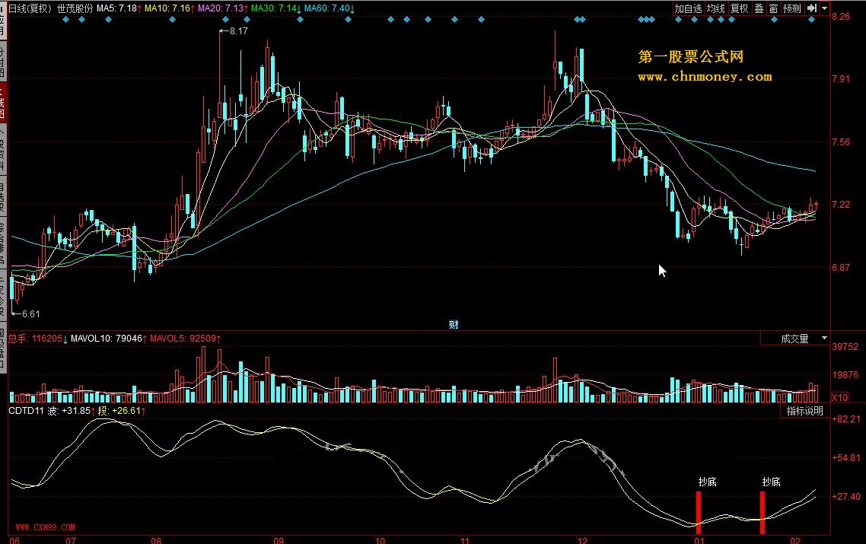The image size is (866, 544).
Task: Click month 12 on the time axis
Action: pyautogui.click(x=583, y=540)
